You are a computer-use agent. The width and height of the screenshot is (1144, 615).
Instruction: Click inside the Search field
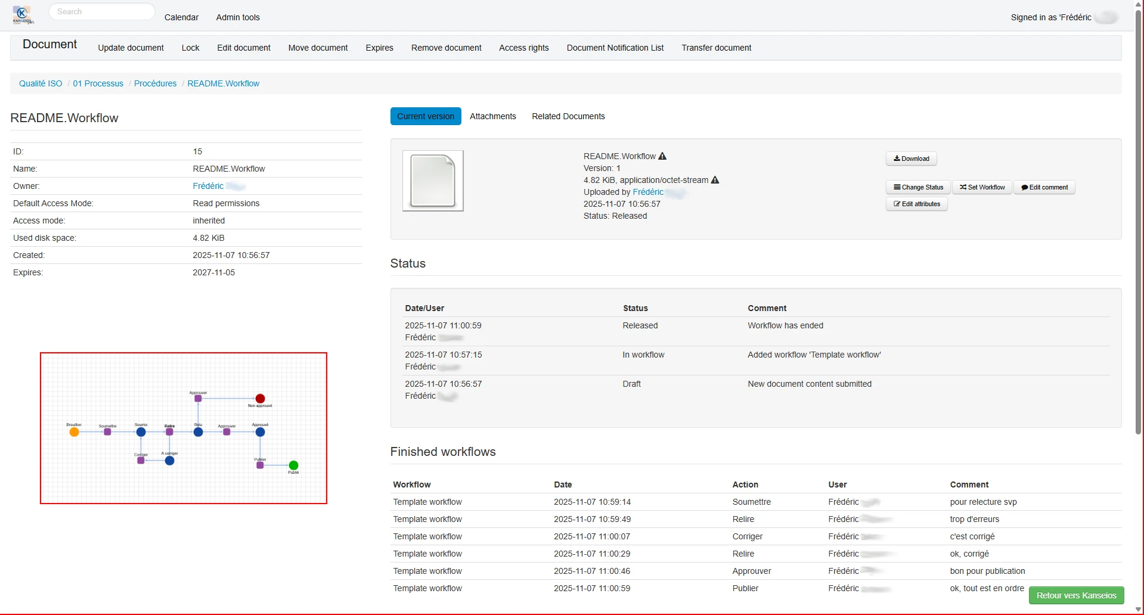coord(101,11)
